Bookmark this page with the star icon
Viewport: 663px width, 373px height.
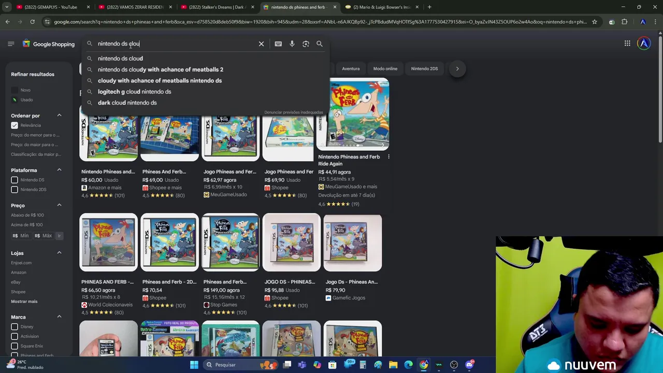[595, 22]
